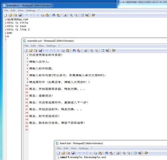Screen dimensions: 167x160
Task: Open Replace icon in example.out toolbar
Action: point(79,50)
